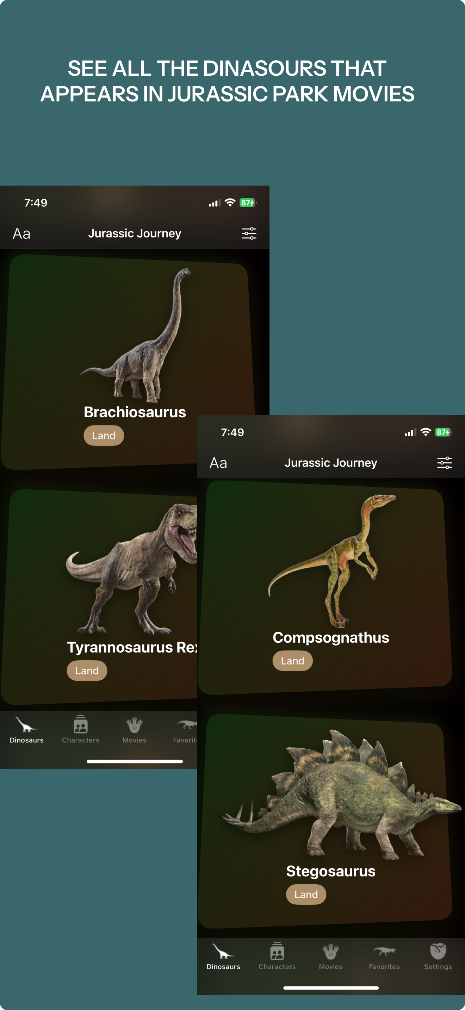This screenshot has height=1010, width=465.
Task: Select Movies tab icon in back screenshot
Action: [135, 724]
